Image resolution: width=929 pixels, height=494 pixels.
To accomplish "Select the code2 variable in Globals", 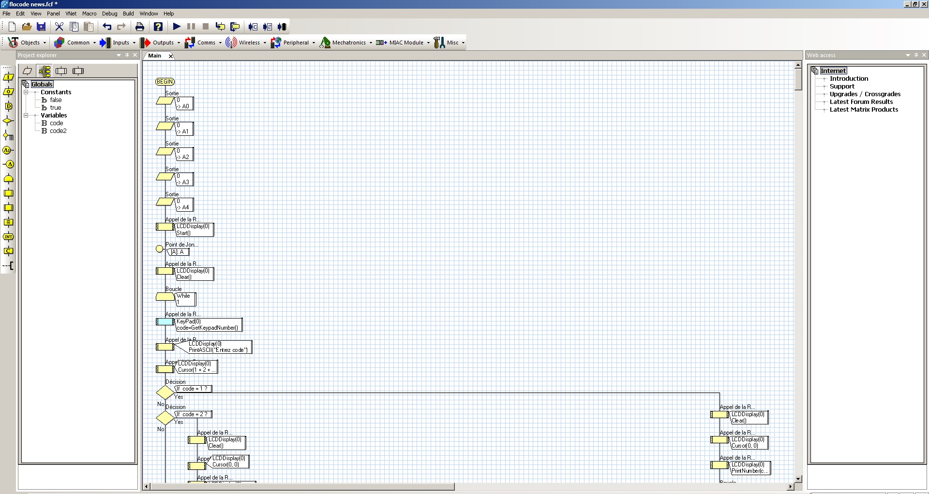I will [x=58, y=131].
